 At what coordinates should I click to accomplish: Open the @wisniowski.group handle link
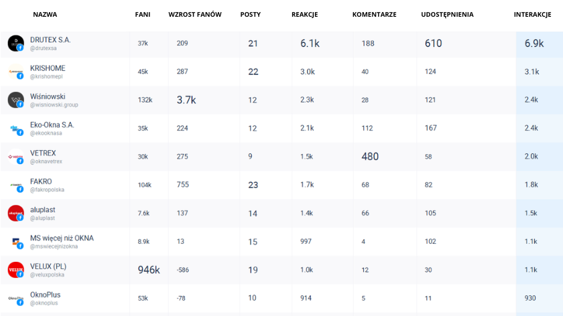(x=54, y=105)
